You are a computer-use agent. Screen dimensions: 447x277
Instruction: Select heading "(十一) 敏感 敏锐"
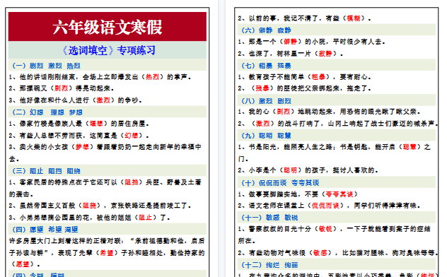(269, 218)
